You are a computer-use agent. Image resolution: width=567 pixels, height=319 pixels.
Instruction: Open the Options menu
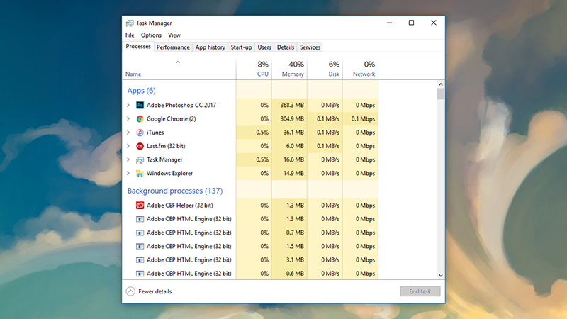point(151,35)
